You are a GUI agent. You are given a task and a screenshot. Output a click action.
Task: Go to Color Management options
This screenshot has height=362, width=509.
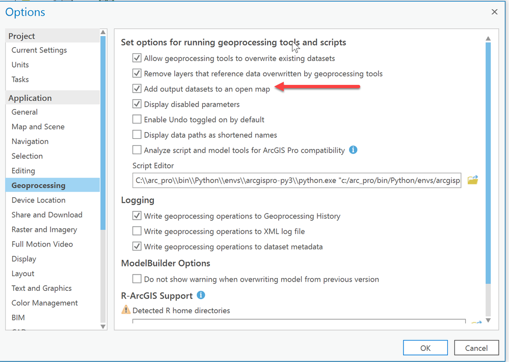[45, 303]
